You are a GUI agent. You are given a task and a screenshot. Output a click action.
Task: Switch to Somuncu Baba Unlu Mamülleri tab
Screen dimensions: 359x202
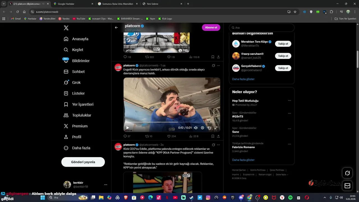[118, 4]
